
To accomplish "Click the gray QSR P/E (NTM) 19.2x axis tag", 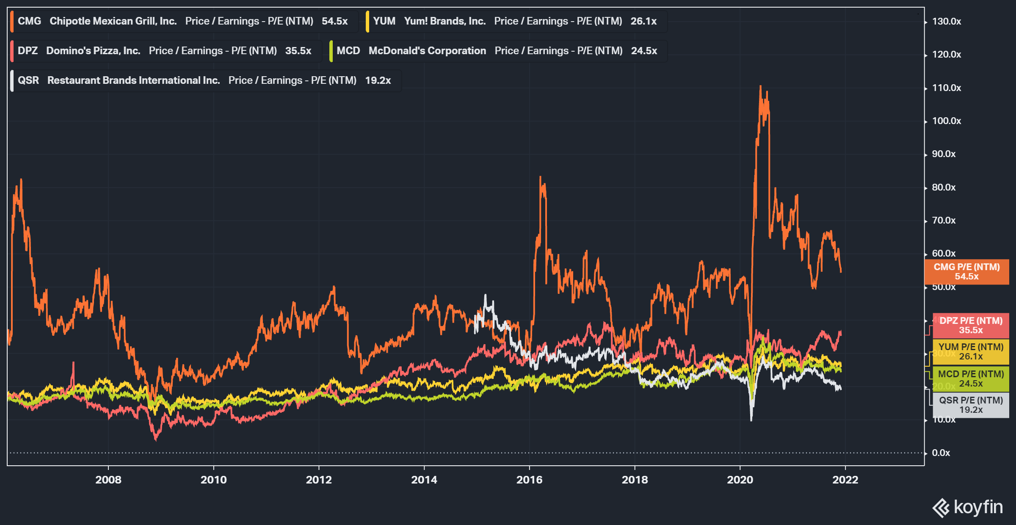I will coord(971,405).
